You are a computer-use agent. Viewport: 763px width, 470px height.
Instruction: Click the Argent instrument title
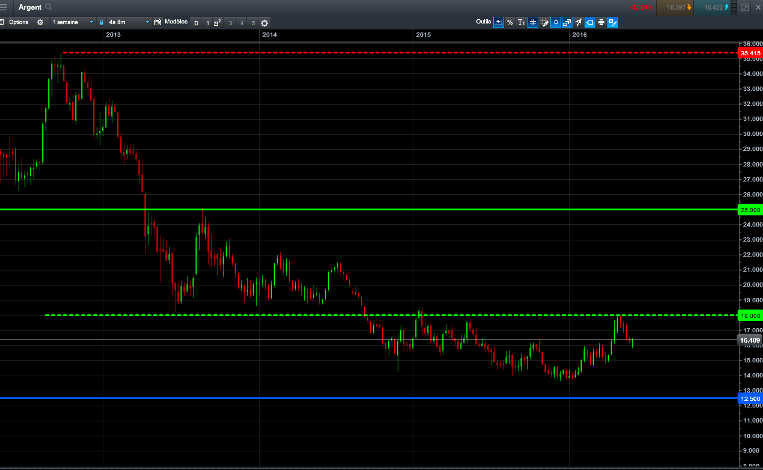(x=29, y=7)
